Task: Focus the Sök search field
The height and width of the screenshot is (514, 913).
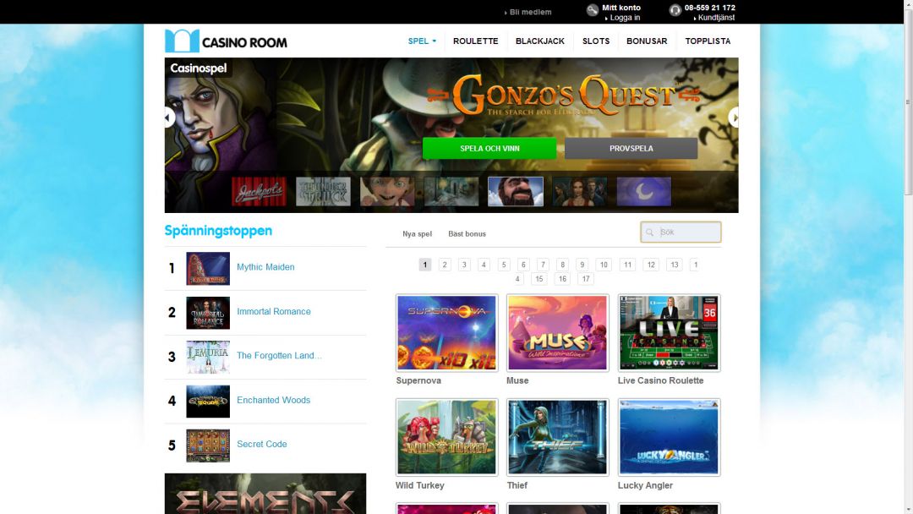Action: tap(681, 232)
